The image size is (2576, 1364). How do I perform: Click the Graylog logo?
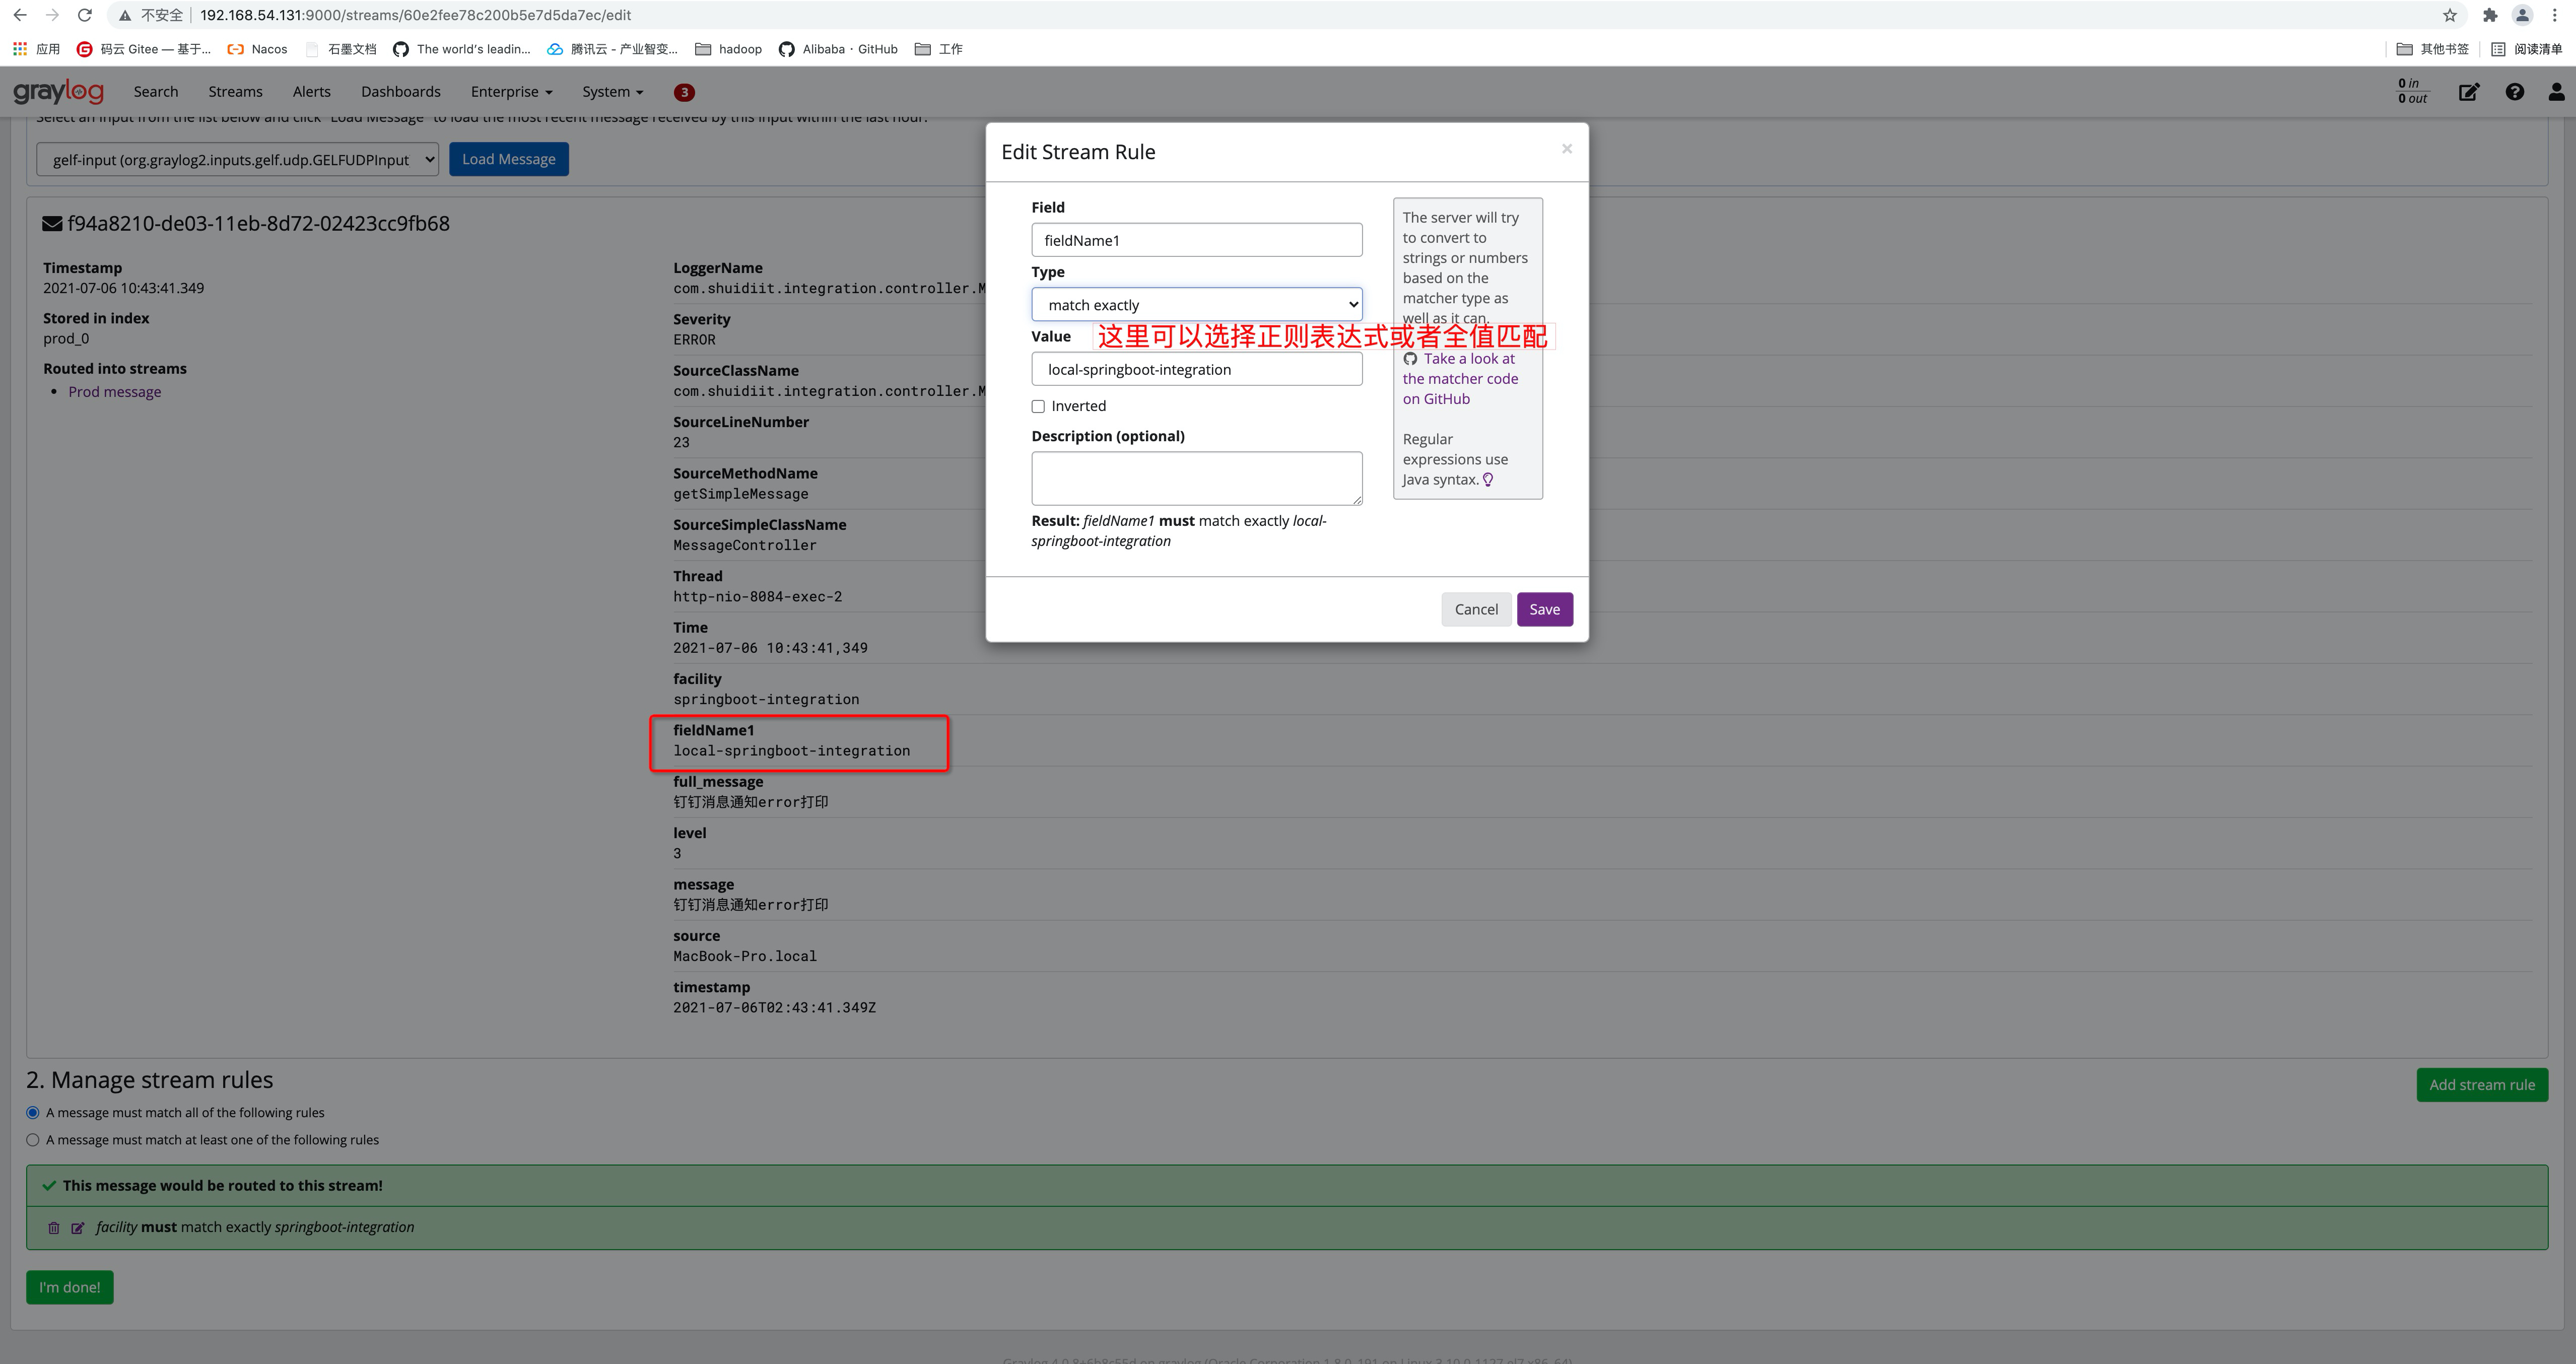pyautogui.click(x=58, y=91)
